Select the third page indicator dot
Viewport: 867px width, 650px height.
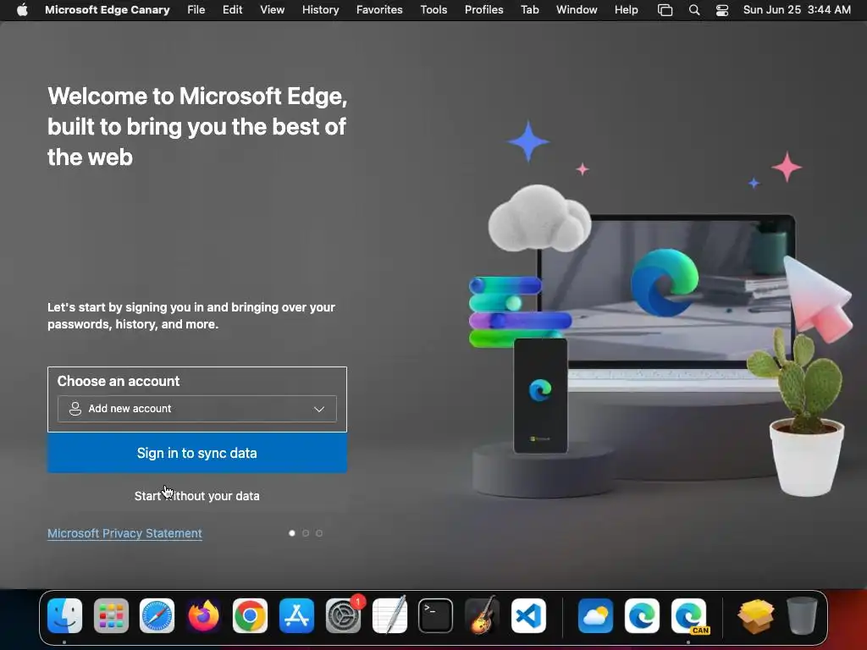tap(319, 533)
